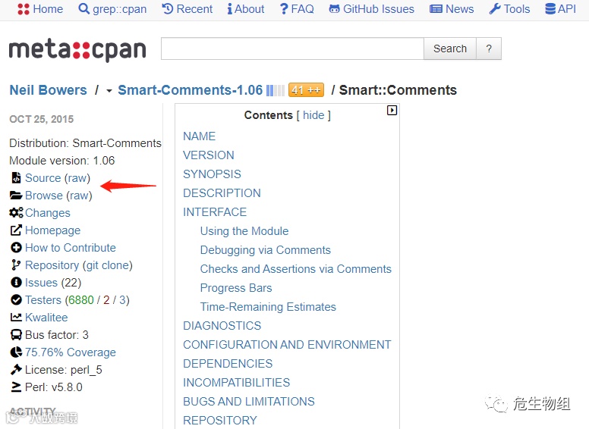Click the 41 ++ votes button

point(306,90)
